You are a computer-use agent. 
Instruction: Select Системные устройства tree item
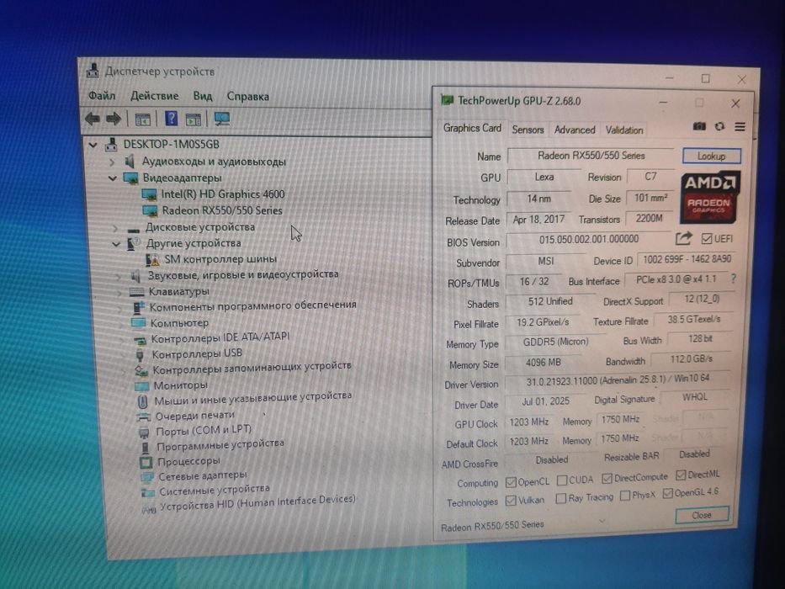click(x=215, y=490)
